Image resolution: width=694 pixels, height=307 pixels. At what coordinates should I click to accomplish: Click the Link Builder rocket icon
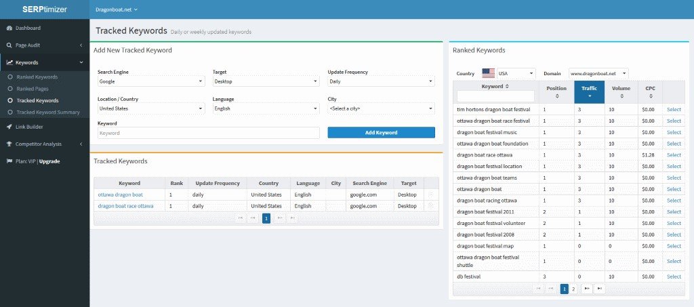[x=9, y=127]
